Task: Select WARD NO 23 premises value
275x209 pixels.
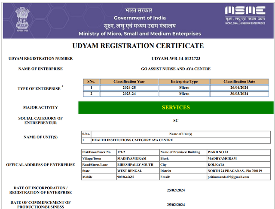Action: point(218,152)
